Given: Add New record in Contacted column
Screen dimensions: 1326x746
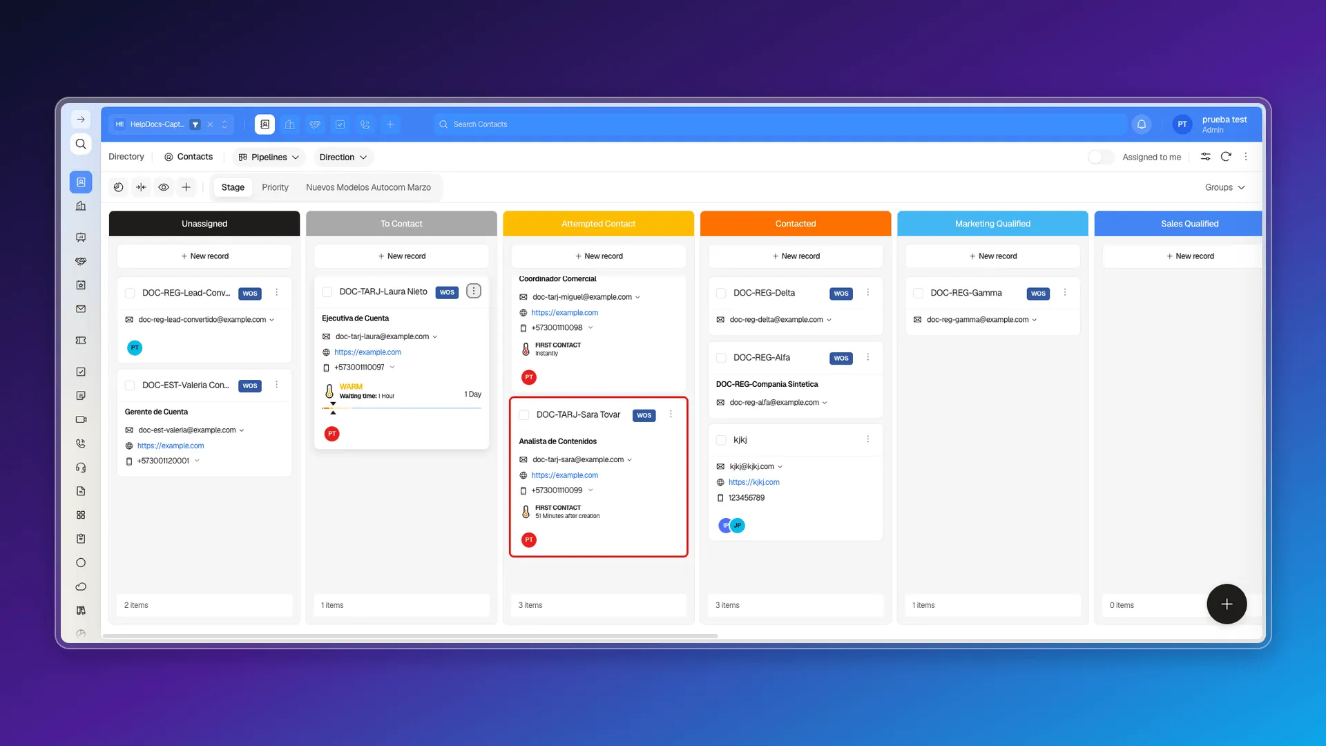Looking at the screenshot, I should [796, 256].
